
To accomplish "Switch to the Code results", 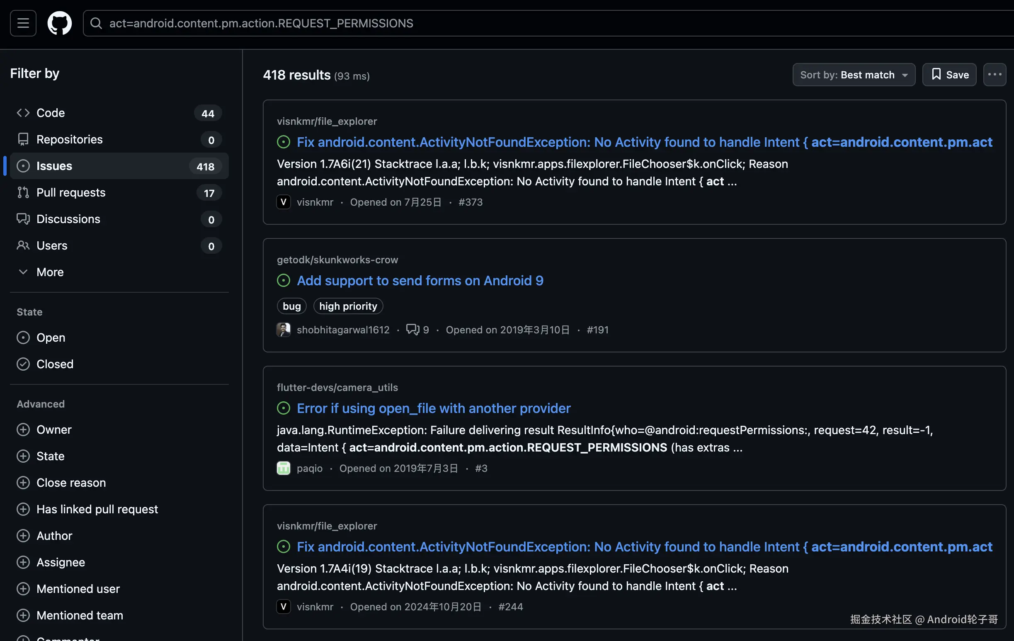I will pos(51,113).
